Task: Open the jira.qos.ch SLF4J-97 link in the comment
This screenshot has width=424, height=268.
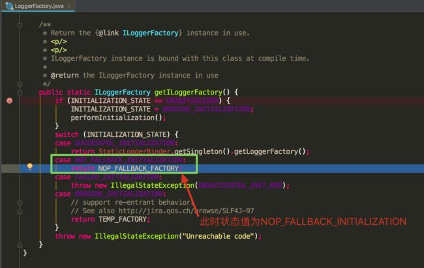Action: tap(187, 211)
